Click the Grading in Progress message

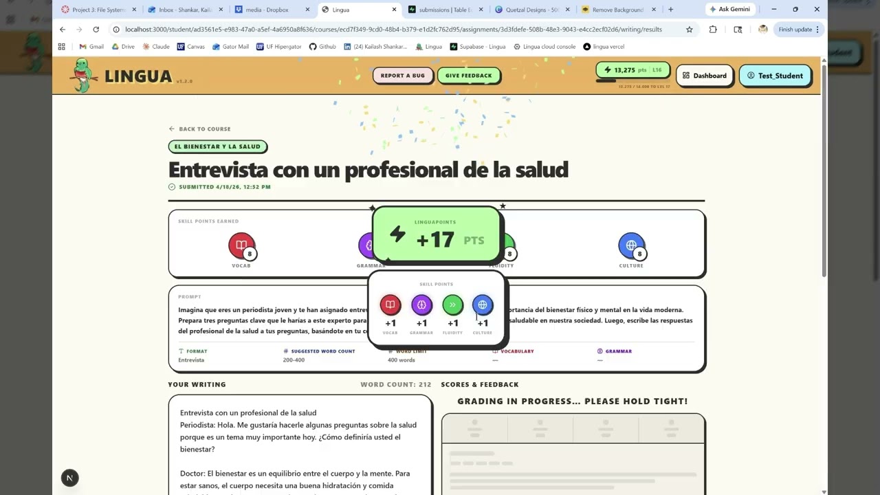pyautogui.click(x=573, y=401)
